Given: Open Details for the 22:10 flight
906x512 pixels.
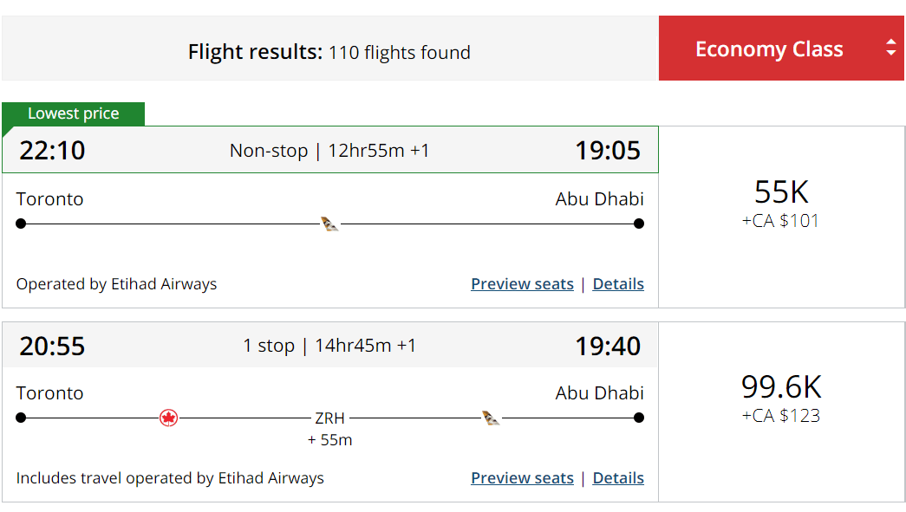Looking at the screenshot, I should coord(618,284).
